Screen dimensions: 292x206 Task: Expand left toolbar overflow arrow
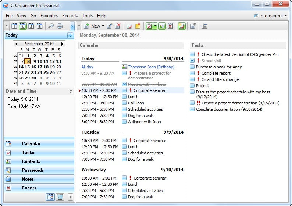(x=72, y=26)
